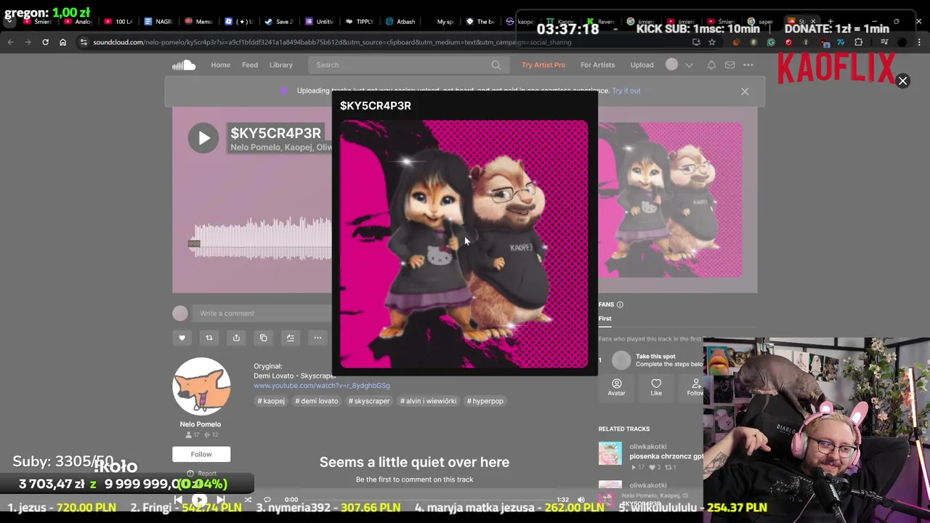Open the YouTube original link

(x=322, y=386)
